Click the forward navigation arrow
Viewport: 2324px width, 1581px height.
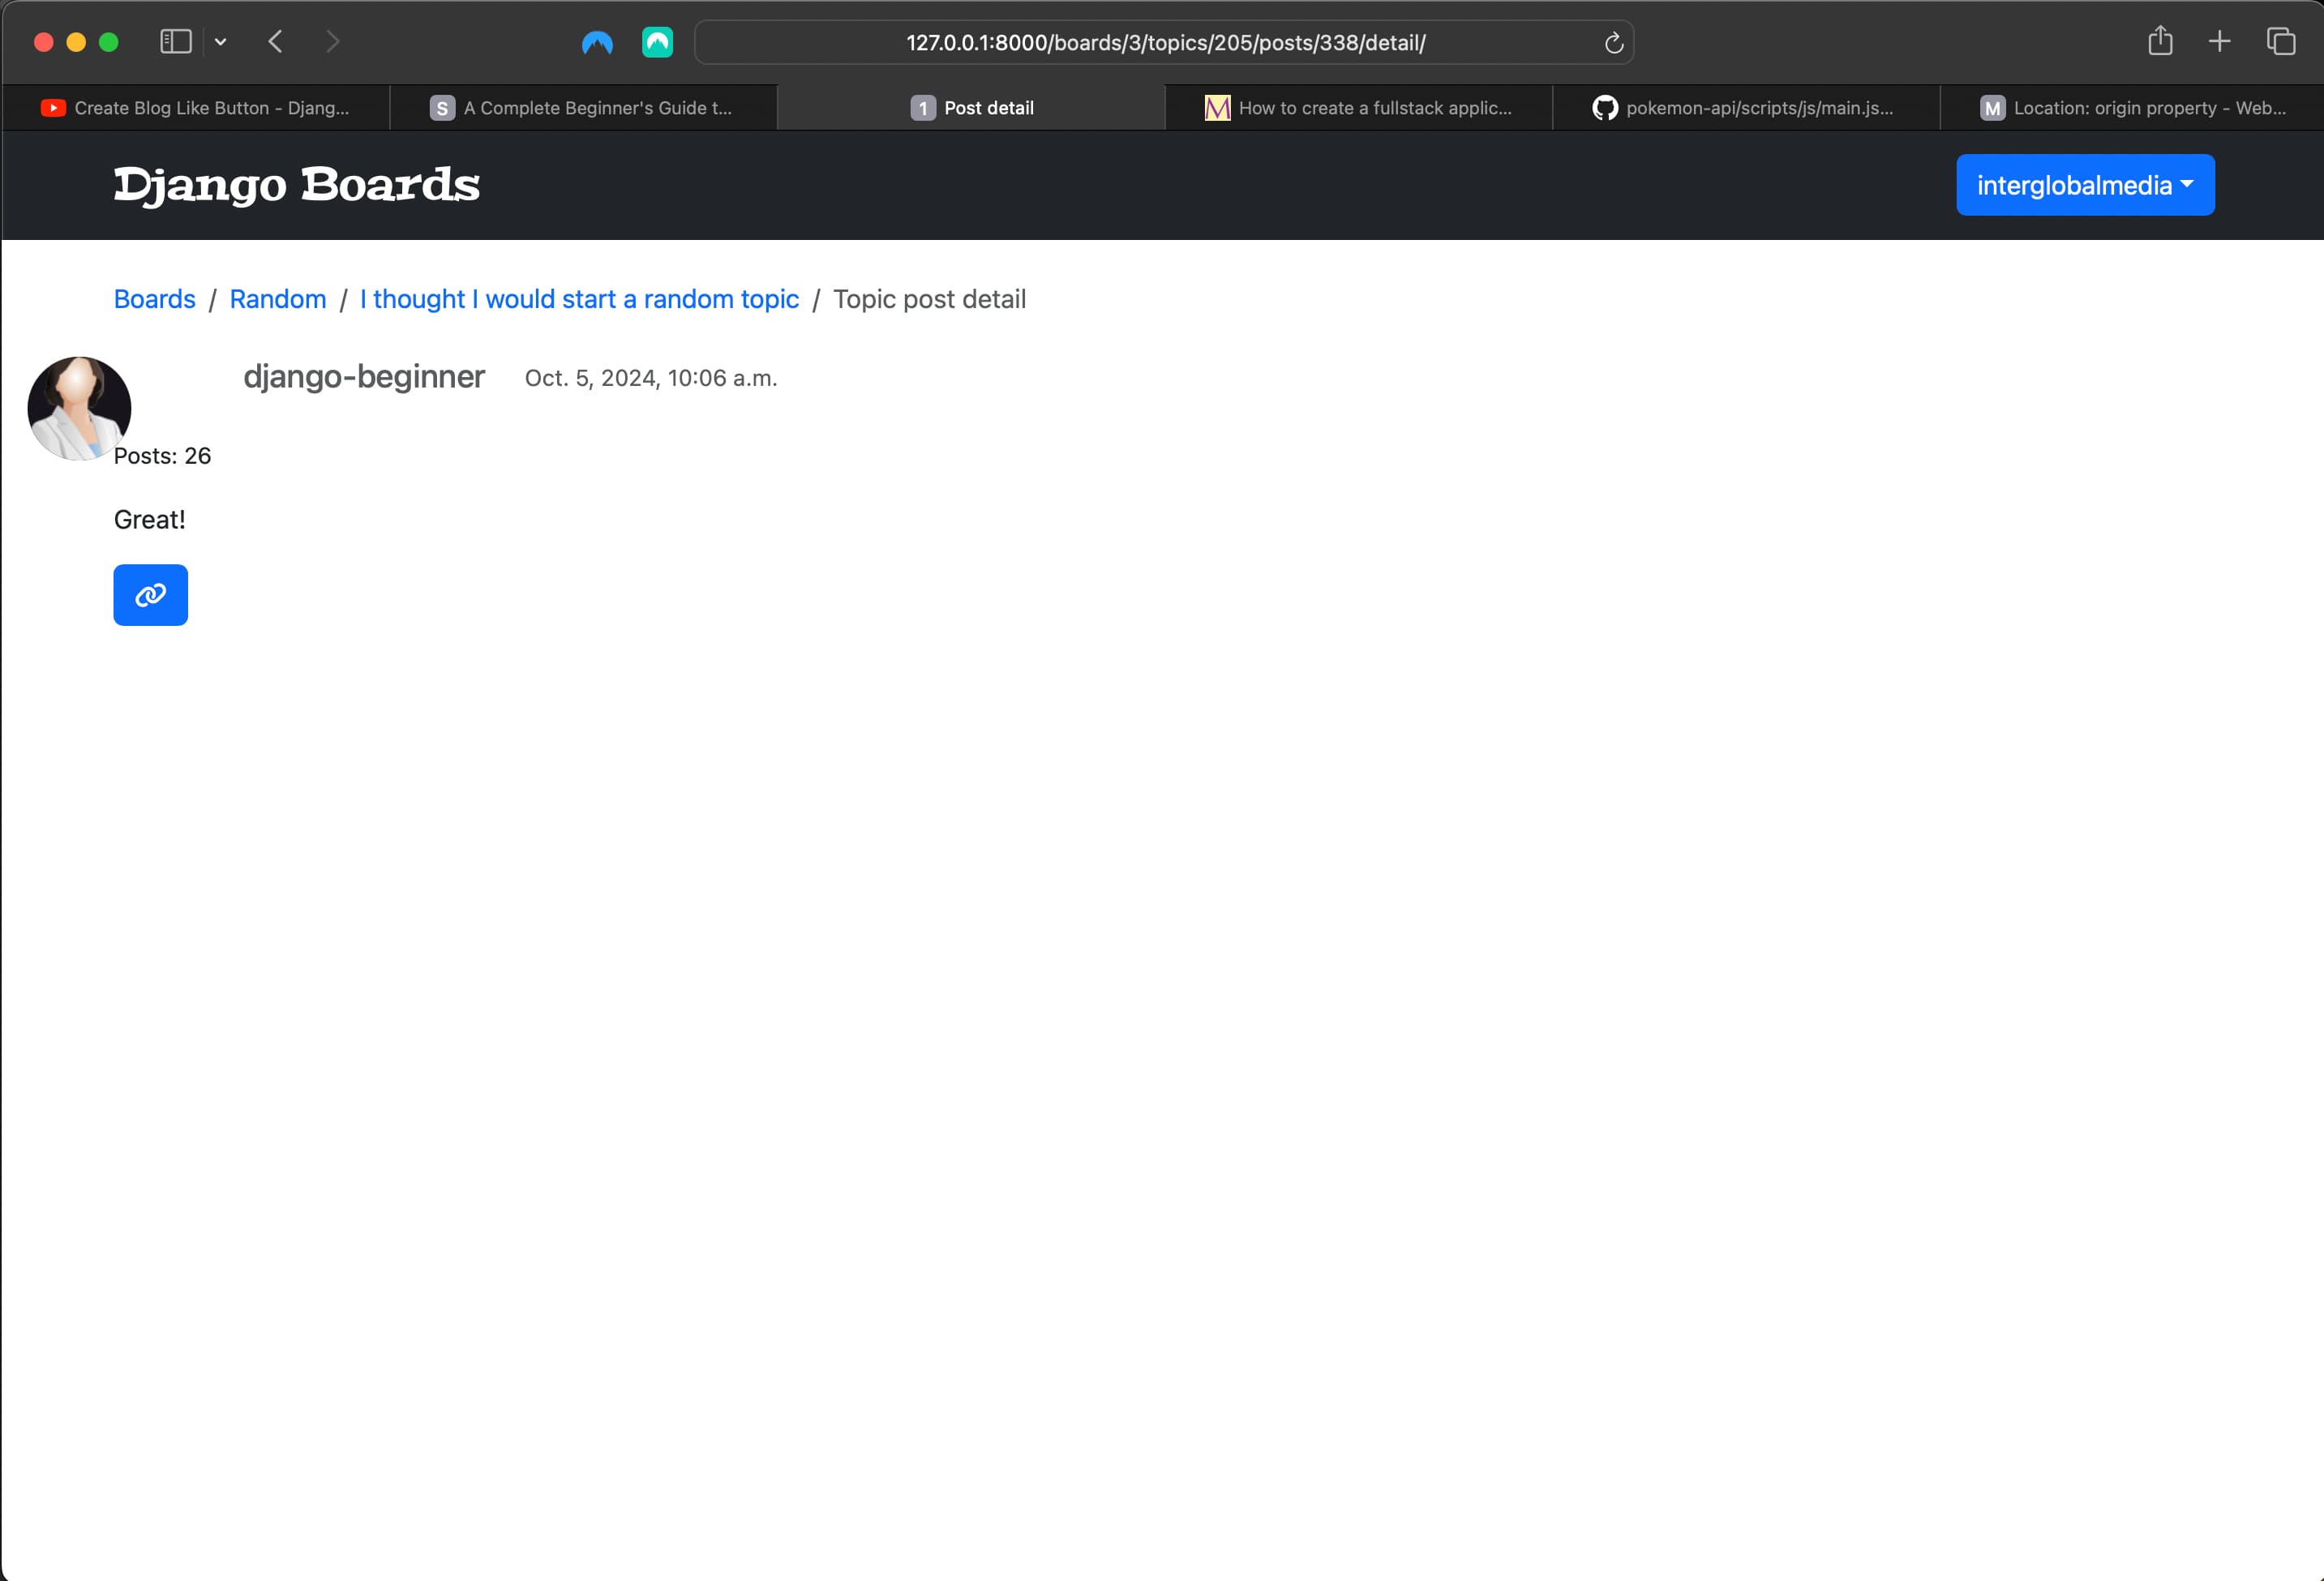[333, 42]
